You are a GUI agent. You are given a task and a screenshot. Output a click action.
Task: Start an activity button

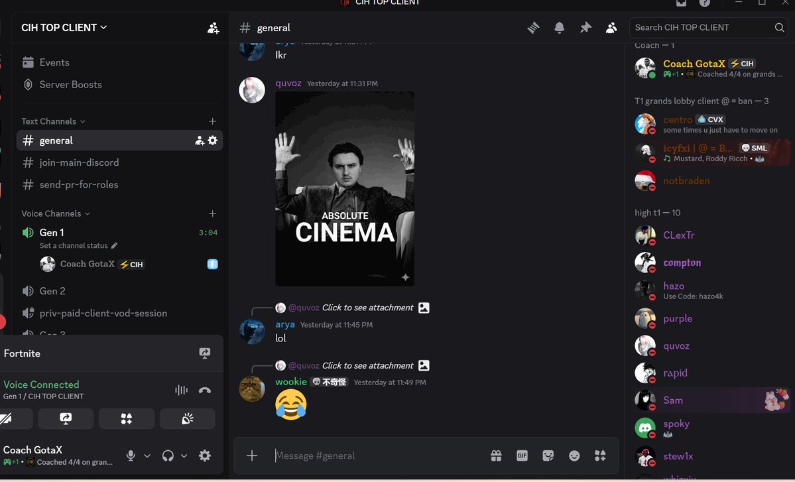126,418
